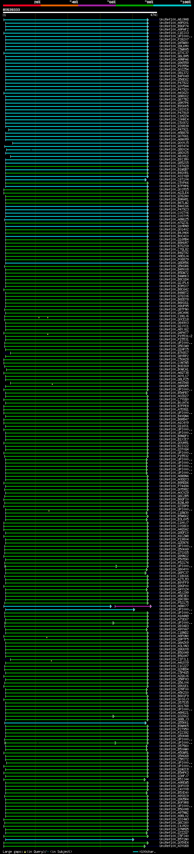The width and height of the screenshot is (194, 854).
Task: Click the magenta alignment segment of UniRef100_A6N077
Action: coord(133,606)
